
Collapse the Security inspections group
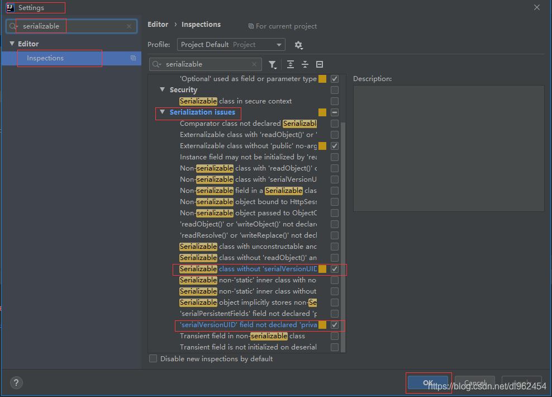(x=162, y=89)
